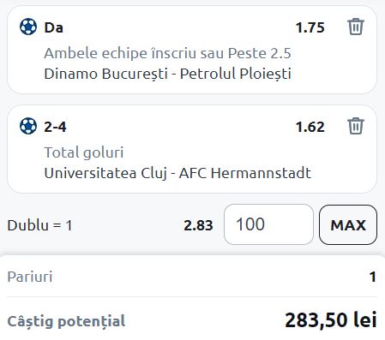
Task: Open Dinamo București - Petrolul Ploiești match
Action: point(167,74)
